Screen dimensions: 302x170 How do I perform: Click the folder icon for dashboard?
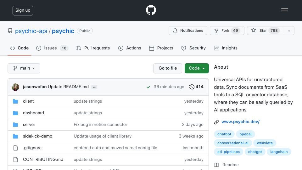click(15, 113)
